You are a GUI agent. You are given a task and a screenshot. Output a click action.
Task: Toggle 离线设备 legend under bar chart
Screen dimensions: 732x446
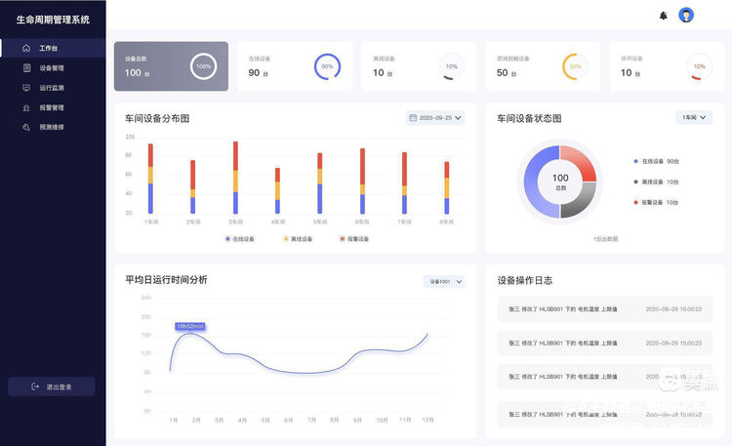coord(298,239)
